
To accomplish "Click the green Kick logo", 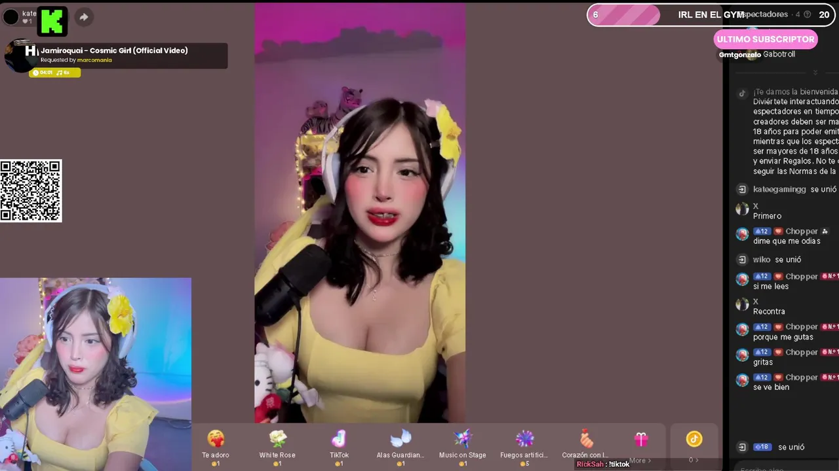I will [x=52, y=21].
